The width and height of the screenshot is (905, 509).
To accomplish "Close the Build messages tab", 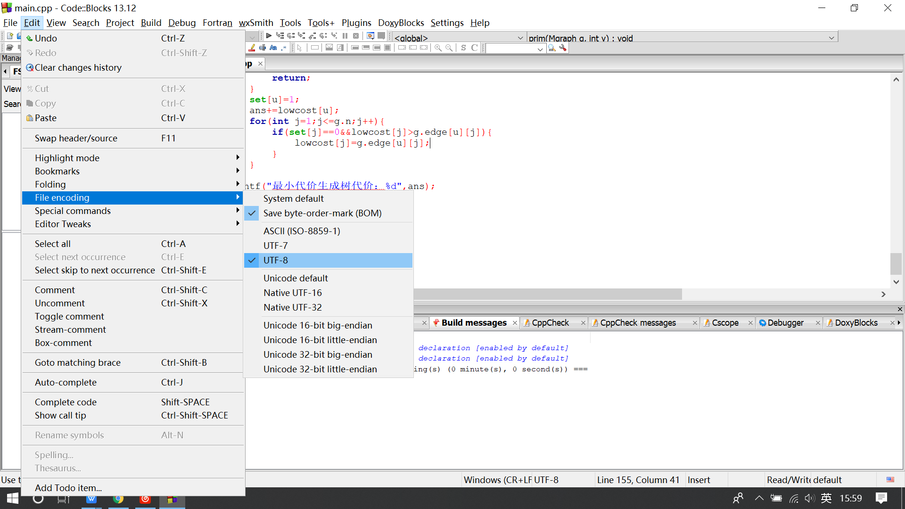I will pos(515,323).
